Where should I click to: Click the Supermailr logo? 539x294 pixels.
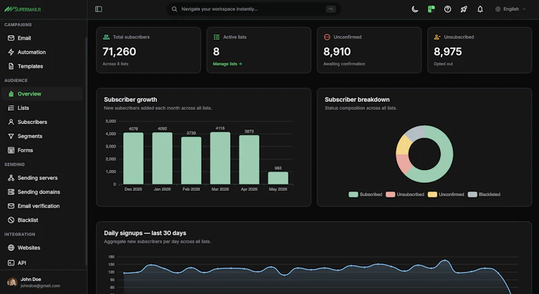(23, 9)
